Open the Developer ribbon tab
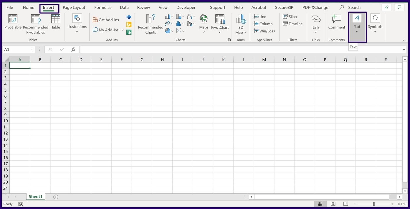Screen dimensions: 410x209 tap(186, 7)
